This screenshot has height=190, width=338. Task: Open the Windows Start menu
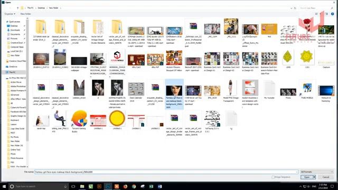[4, 186]
